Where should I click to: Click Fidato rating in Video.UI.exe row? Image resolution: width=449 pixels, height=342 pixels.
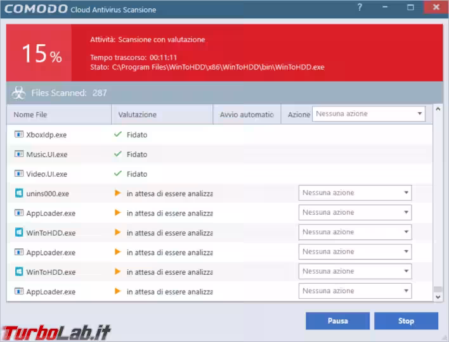point(137,174)
